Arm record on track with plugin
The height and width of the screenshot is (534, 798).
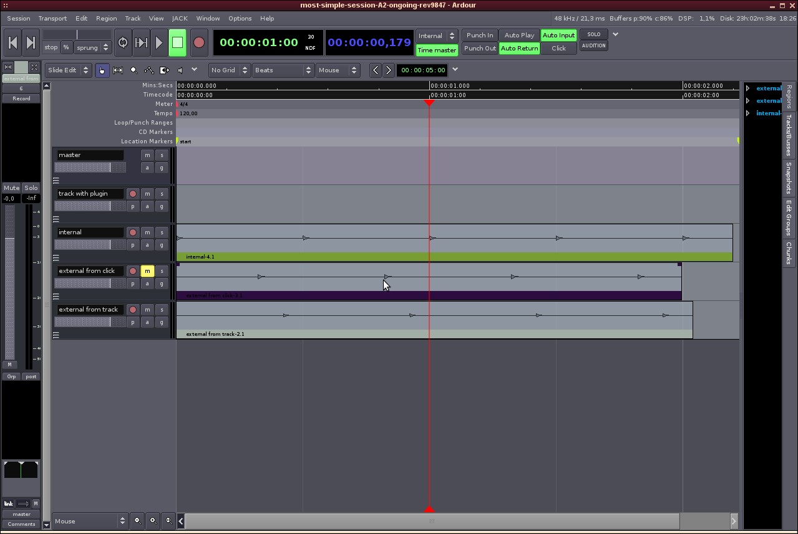(132, 194)
